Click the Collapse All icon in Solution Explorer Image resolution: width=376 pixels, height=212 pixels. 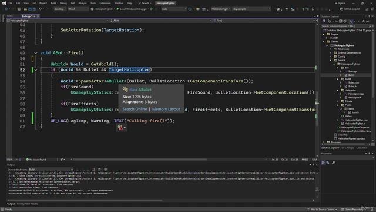point(341,21)
